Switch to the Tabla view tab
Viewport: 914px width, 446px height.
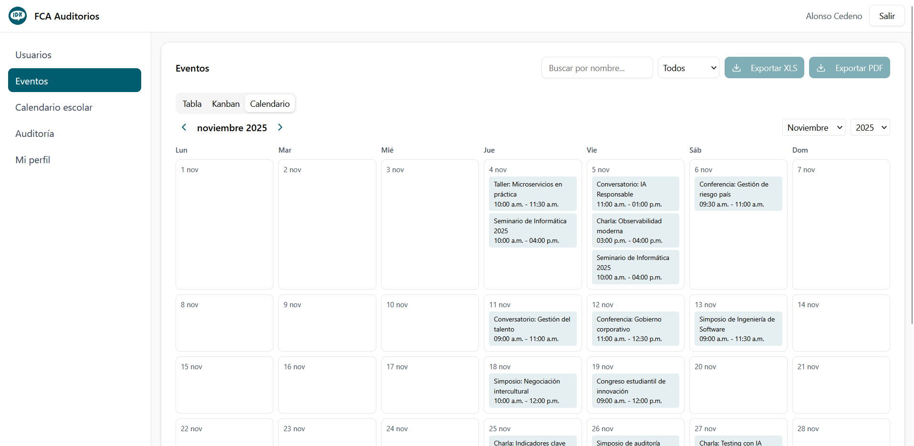pyautogui.click(x=192, y=104)
